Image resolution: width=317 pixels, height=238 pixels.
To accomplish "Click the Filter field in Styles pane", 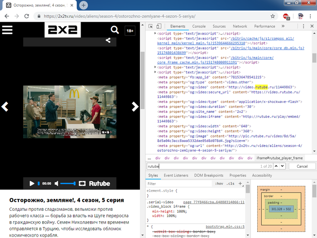I will click(177, 184).
